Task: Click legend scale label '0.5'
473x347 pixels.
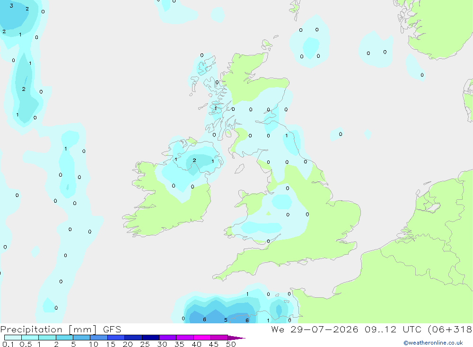Action: point(26,344)
